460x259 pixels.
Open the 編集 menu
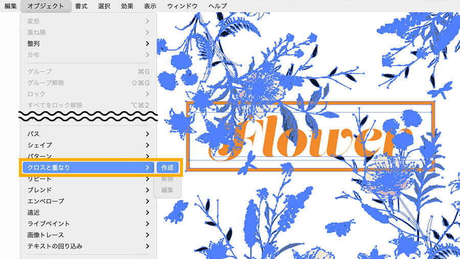11,6
